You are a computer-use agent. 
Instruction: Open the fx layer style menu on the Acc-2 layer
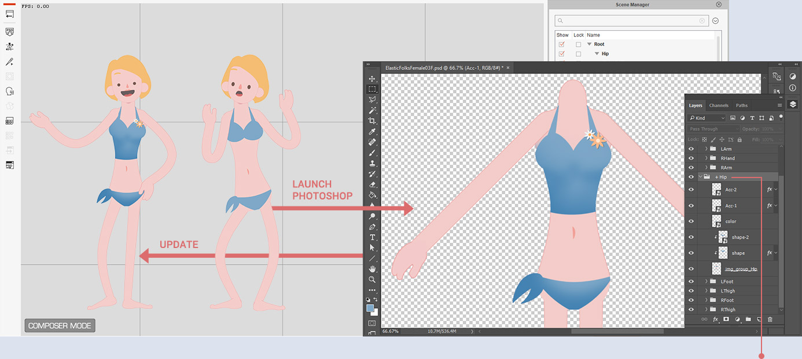769,189
